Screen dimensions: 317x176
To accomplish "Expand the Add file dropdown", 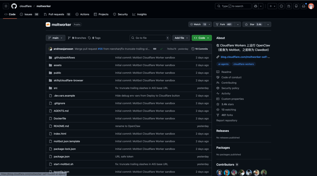I will click(181, 38).
